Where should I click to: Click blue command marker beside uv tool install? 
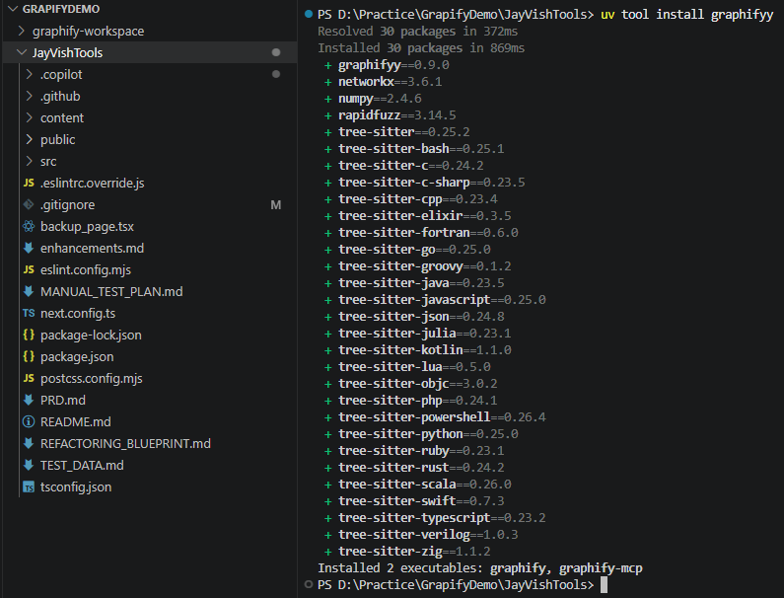309,14
